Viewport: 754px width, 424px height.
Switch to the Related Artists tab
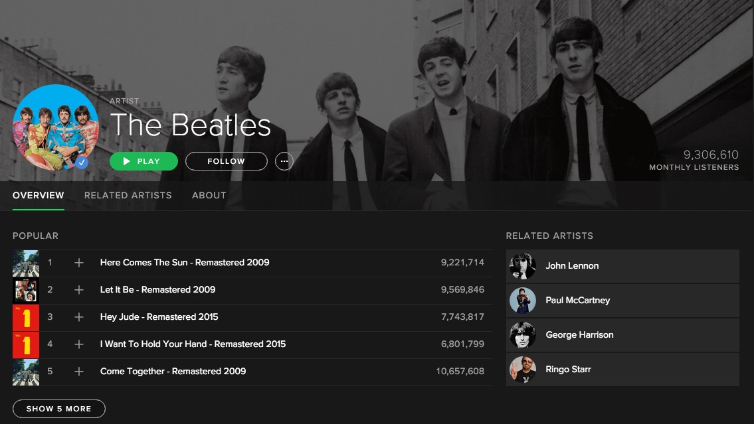point(128,195)
